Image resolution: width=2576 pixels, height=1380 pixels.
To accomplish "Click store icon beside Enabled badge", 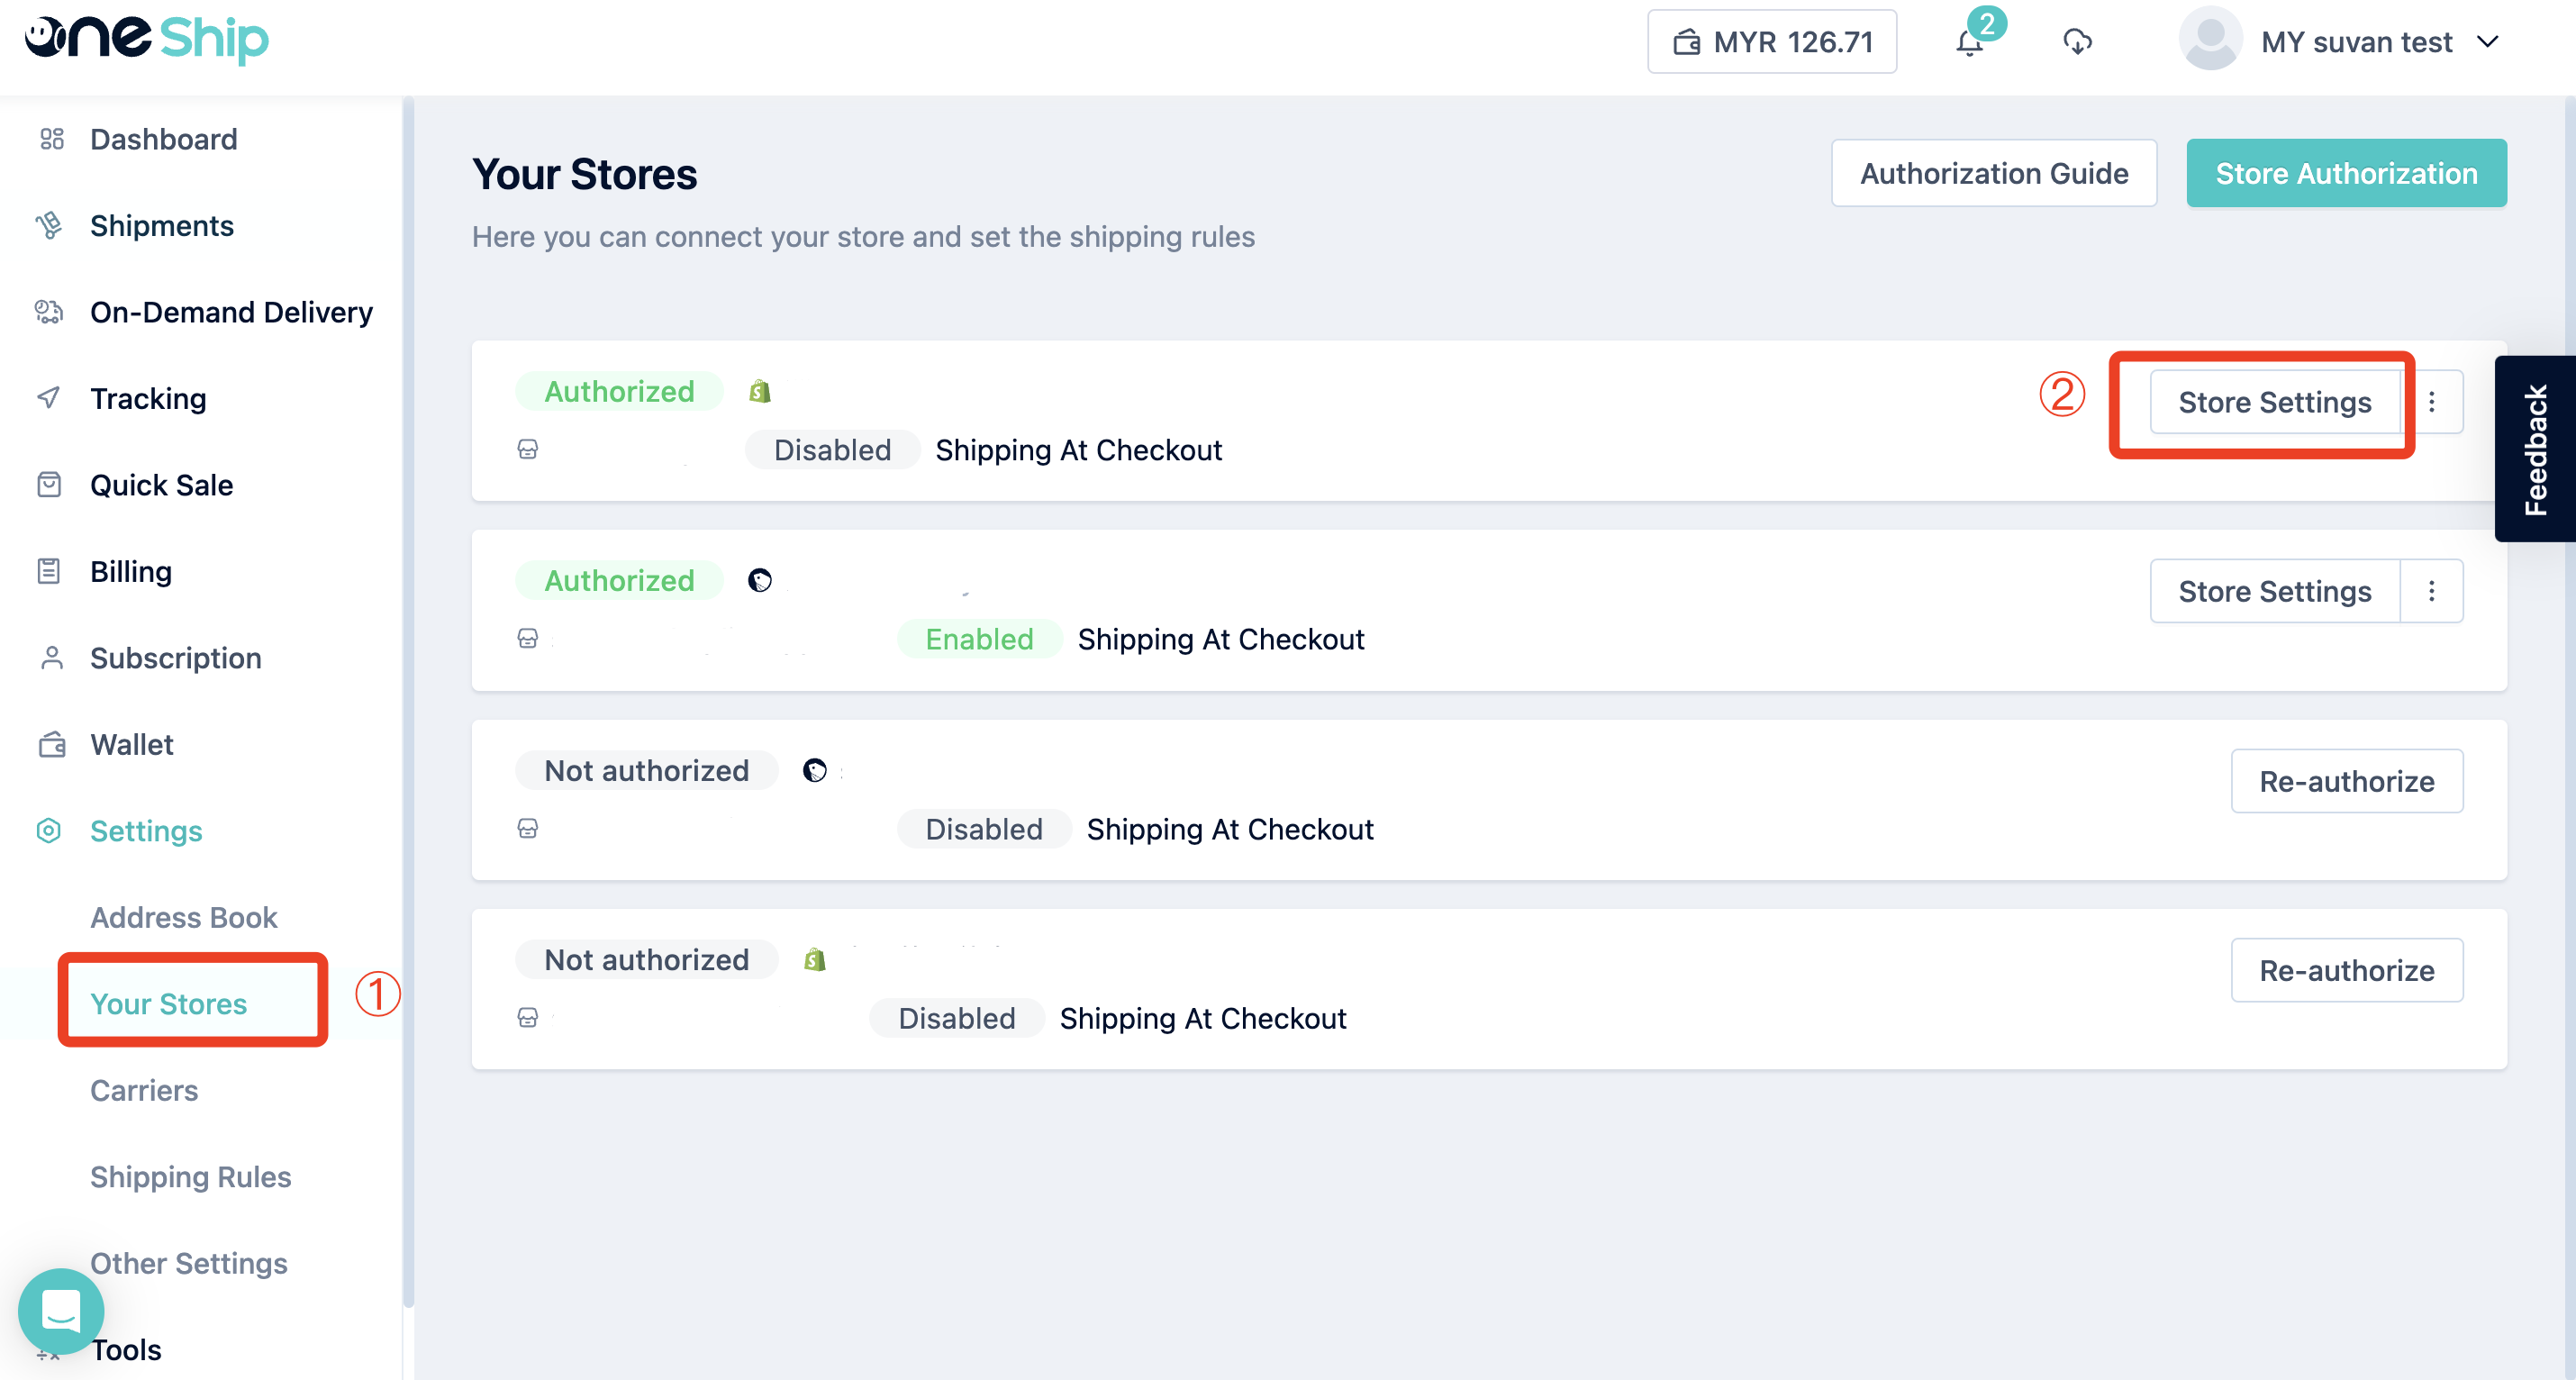I will [x=528, y=638].
